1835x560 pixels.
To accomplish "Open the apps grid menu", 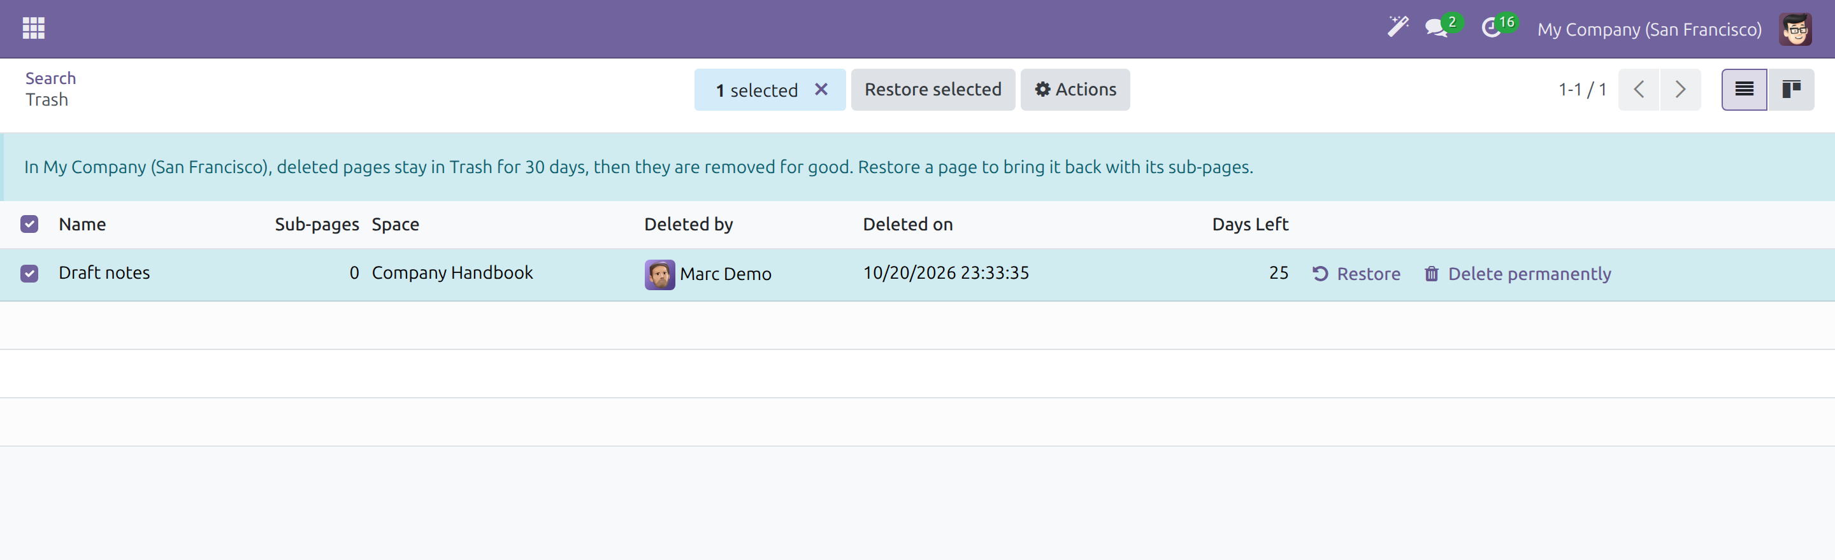I will click(x=34, y=29).
